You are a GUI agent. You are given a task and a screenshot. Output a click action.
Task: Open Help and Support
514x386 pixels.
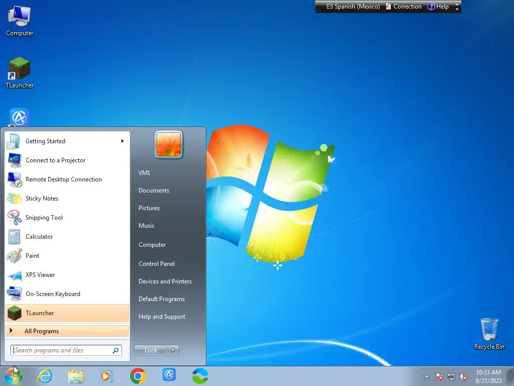[162, 317]
